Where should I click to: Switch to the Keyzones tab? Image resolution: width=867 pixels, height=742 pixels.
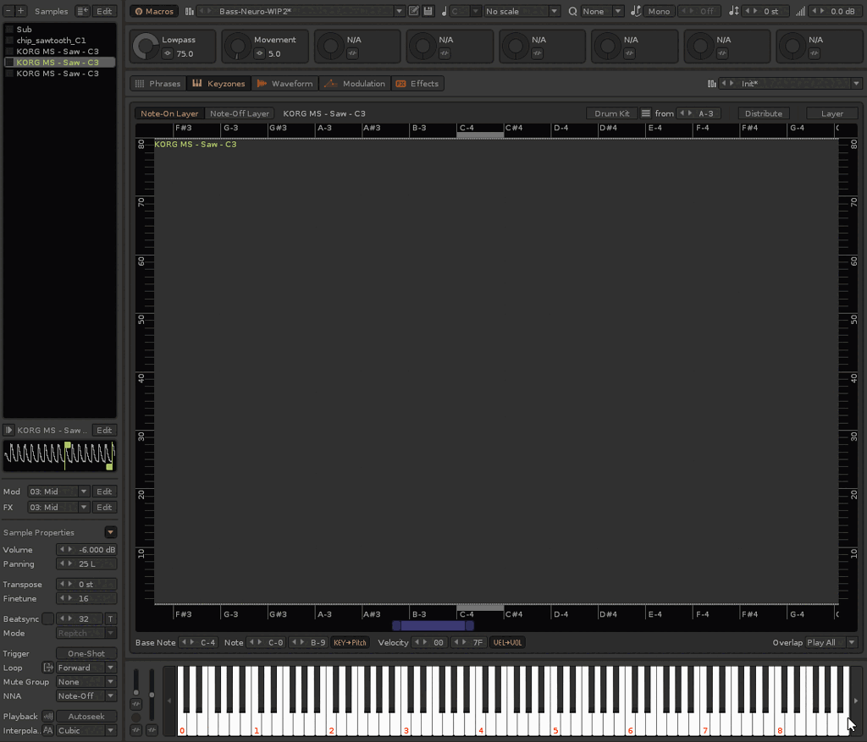(219, 84)
